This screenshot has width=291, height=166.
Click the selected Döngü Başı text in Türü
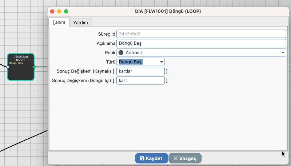[131, 62]
